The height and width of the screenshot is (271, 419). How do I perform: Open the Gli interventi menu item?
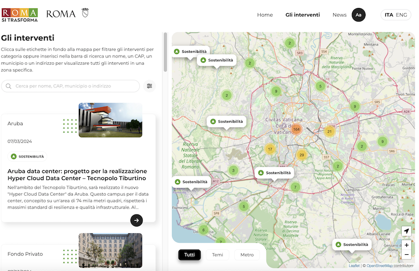point(303,15)
